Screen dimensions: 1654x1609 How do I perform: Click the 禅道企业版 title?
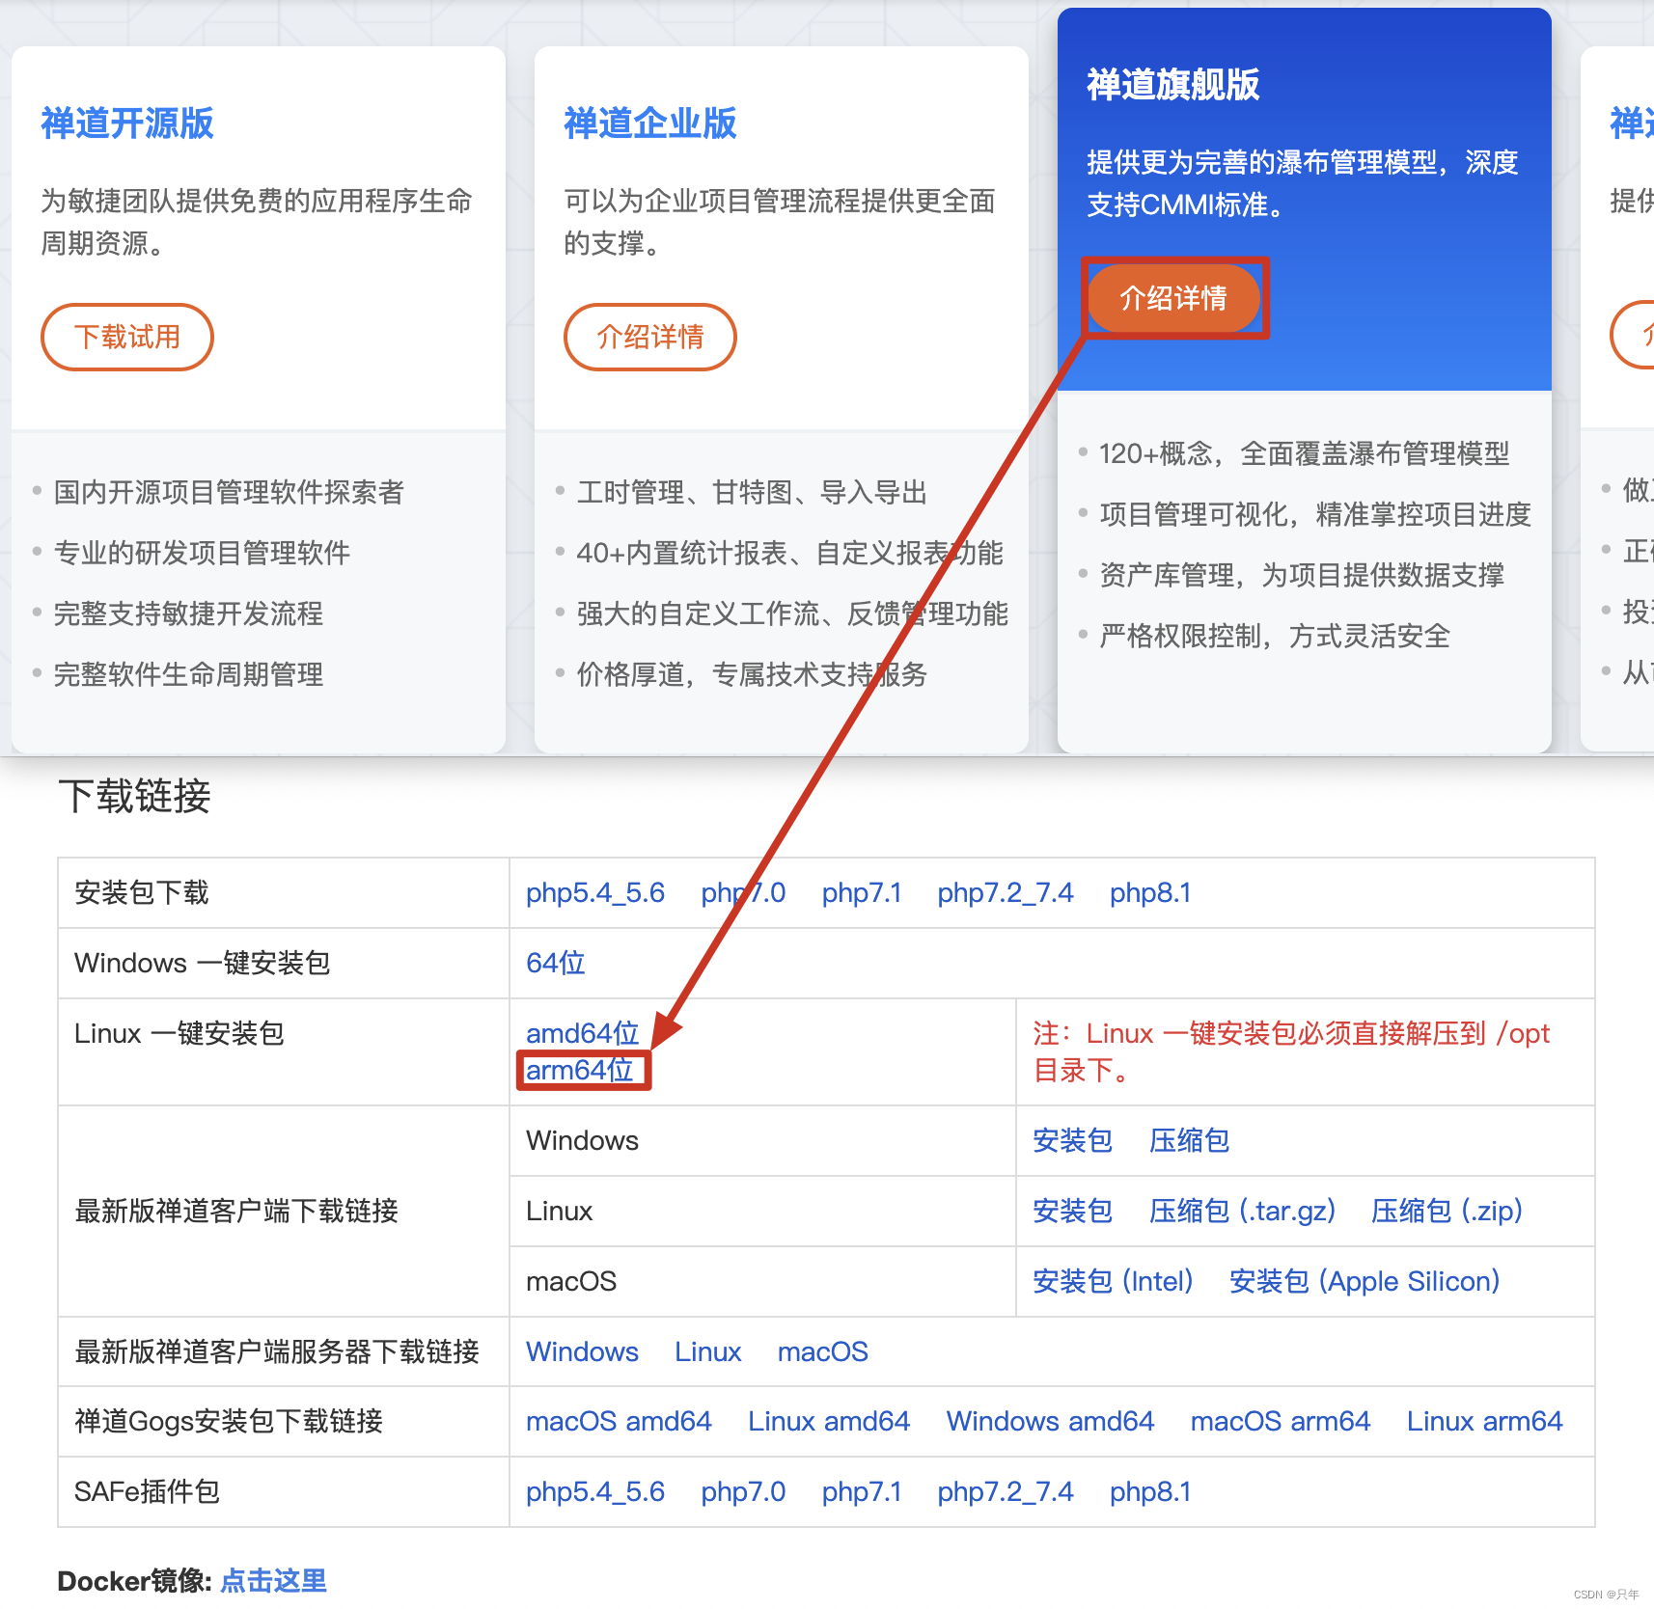pos(650,123)
